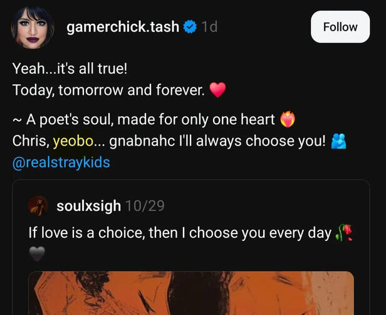The height and width of the screenshot is (315, 386).
Task: Open the orange artwork image
Action: pyautogui.click(x=191, y=293)
